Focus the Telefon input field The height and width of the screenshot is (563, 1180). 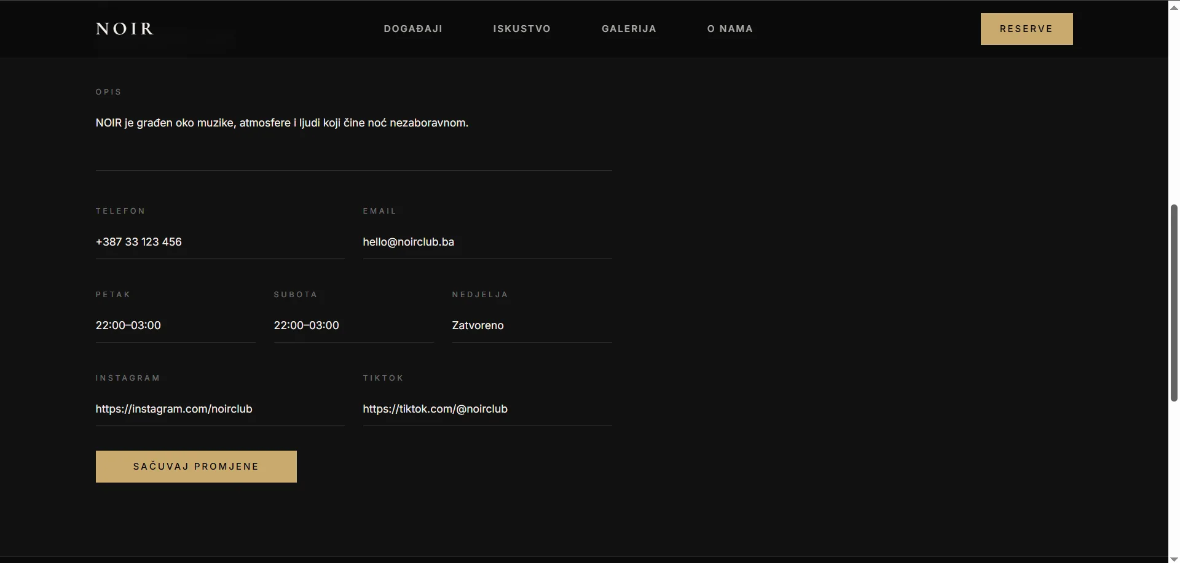(x=220, y=242)
